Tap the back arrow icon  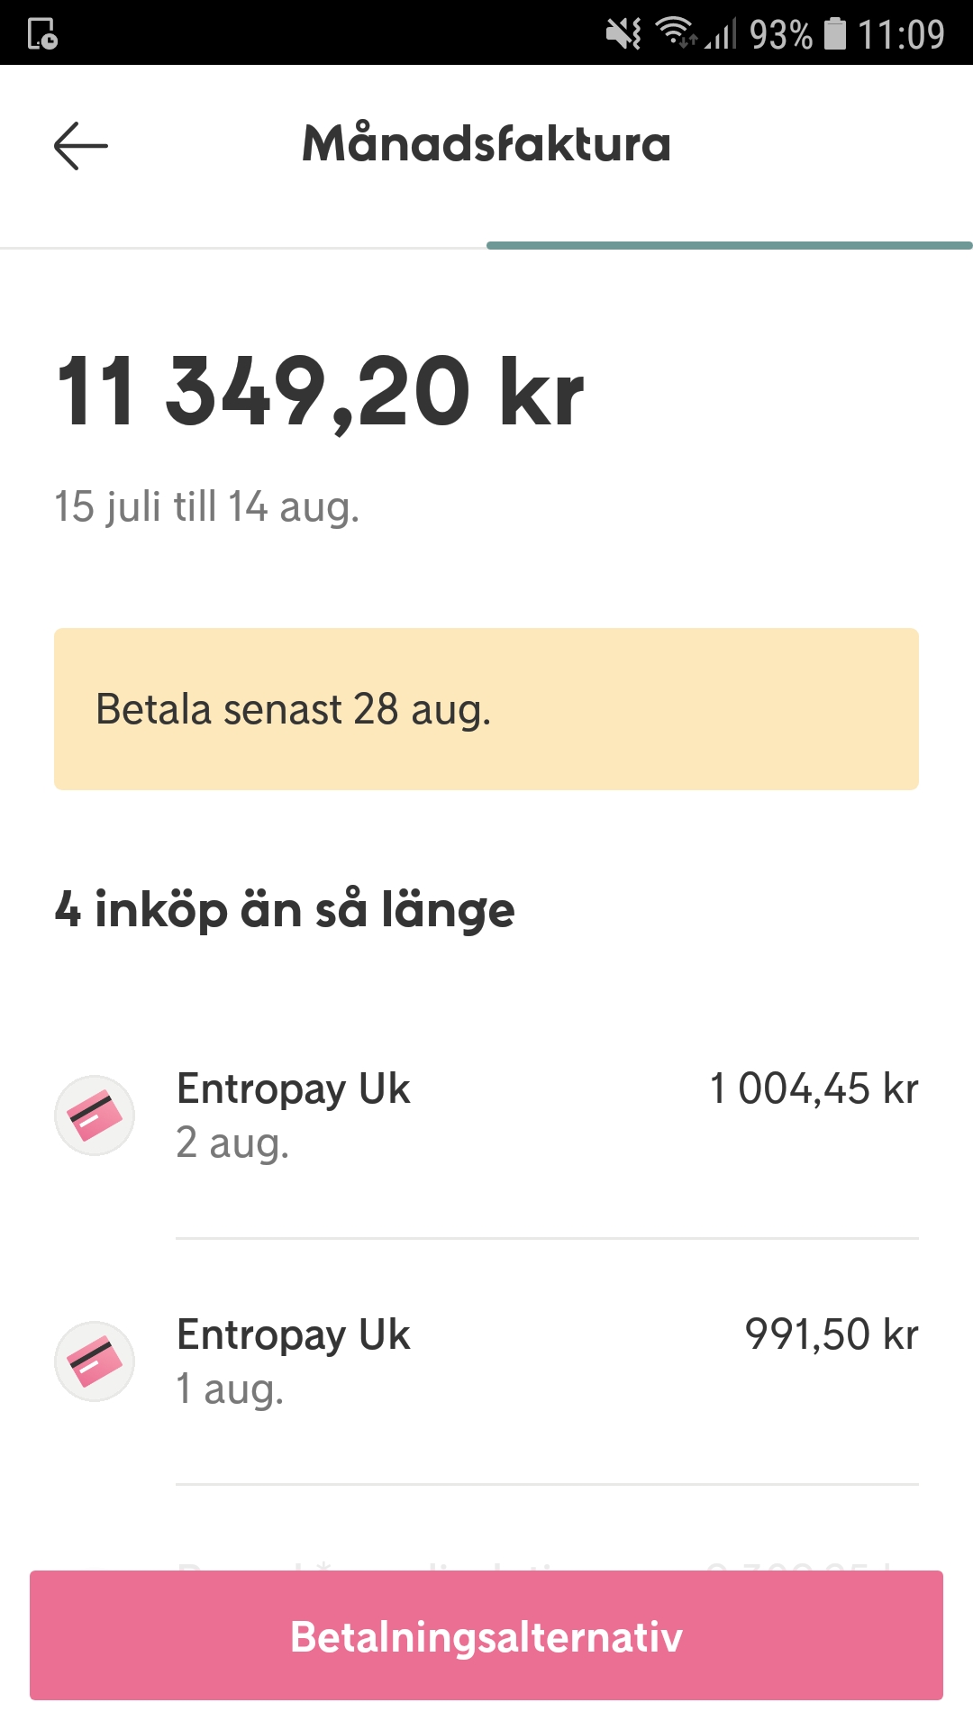click(81, 145)
